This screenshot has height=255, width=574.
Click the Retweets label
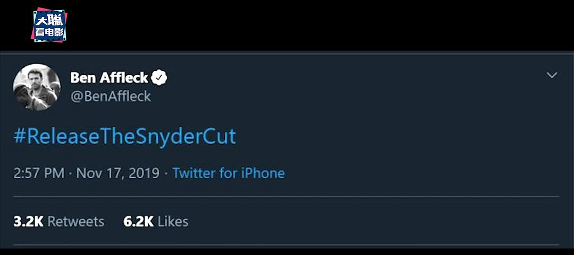point(76,221)
